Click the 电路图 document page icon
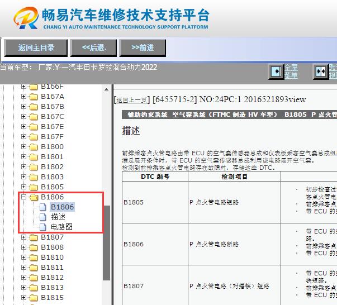This screenshot has width=337, height=305. click(43, 227)
